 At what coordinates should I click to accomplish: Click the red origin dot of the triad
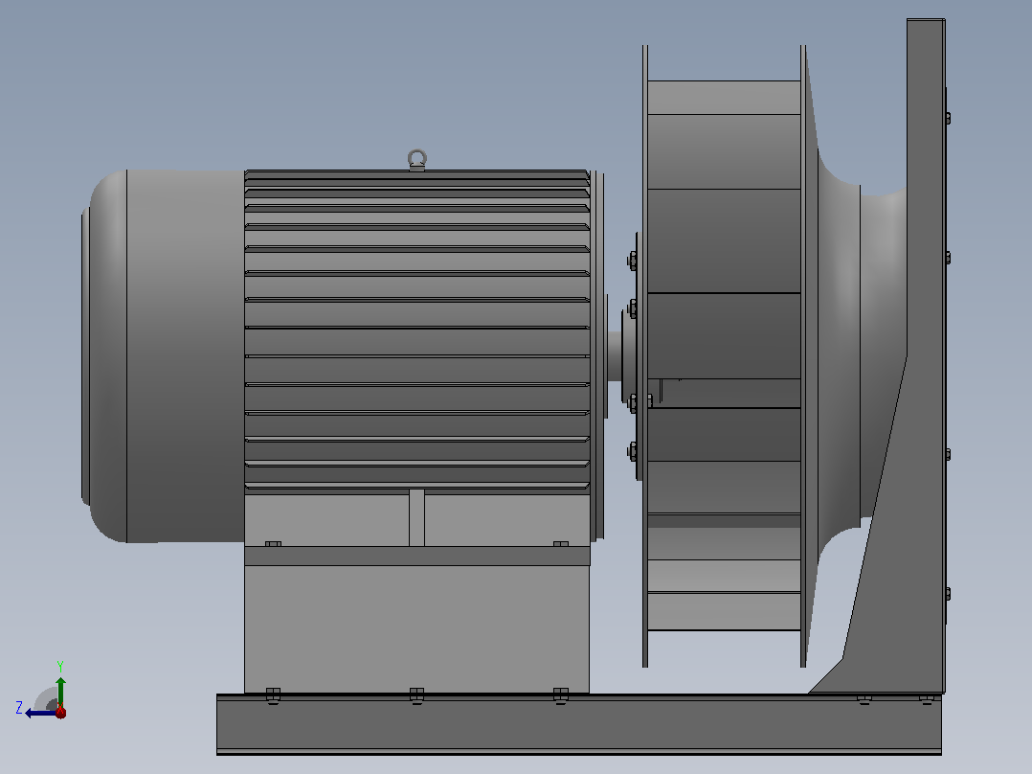[60, 712]
